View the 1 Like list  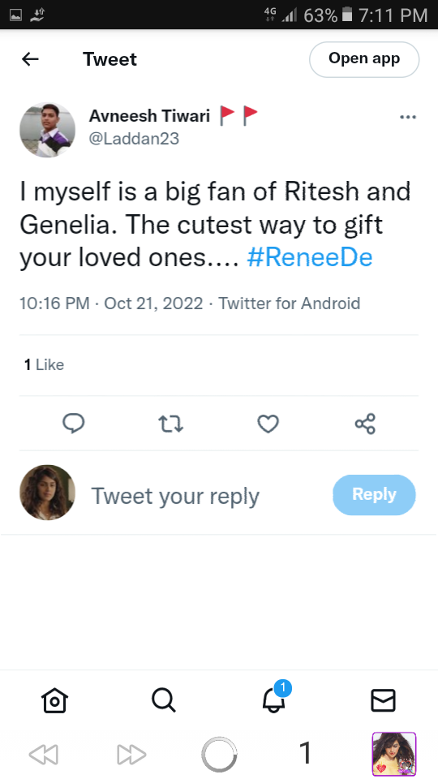tap(44, 364)
